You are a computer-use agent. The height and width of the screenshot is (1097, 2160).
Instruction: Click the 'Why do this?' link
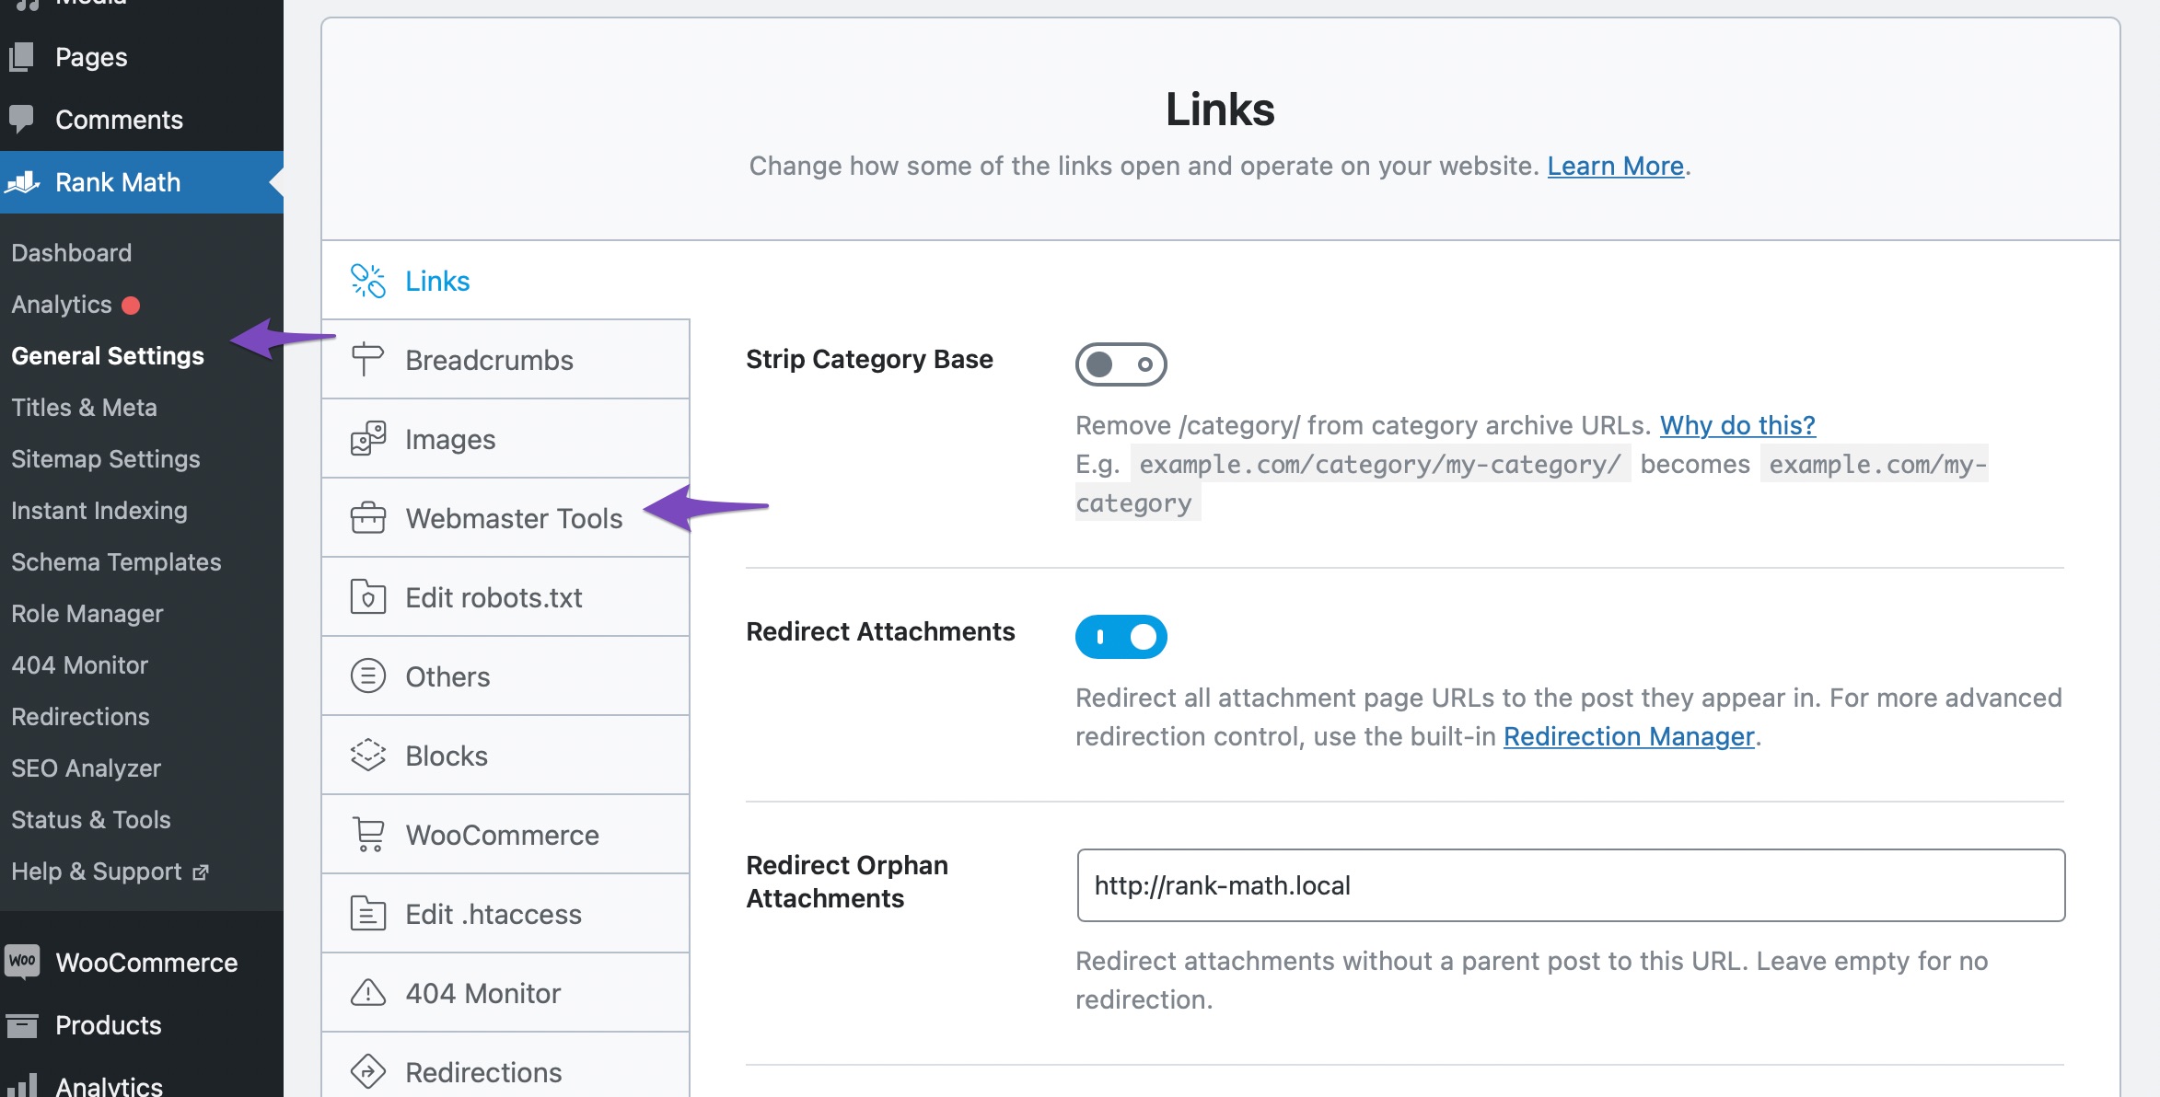click(x=1737, y=425)
